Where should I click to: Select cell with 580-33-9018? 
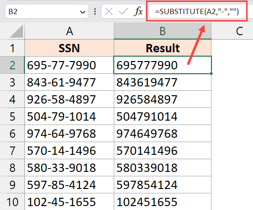click(69, 168)
